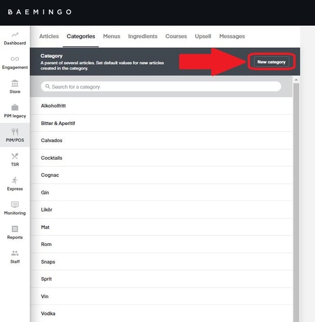Open the Upsell tab

pos(203,36)
